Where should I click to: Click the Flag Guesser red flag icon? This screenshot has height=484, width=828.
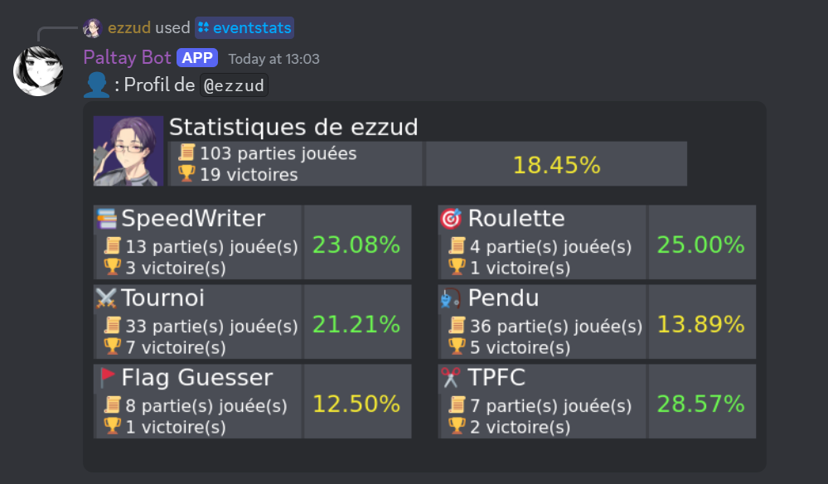tap(108, 377)
